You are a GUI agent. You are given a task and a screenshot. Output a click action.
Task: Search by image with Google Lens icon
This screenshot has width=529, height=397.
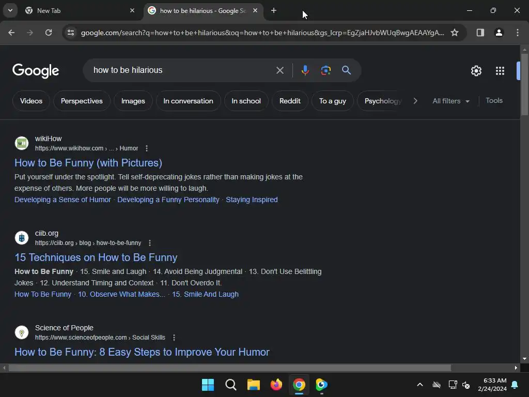point(325,70)
